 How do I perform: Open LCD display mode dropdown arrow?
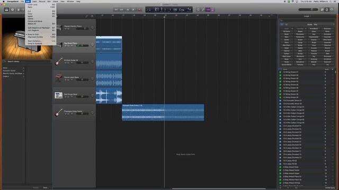tap(149, 9)
